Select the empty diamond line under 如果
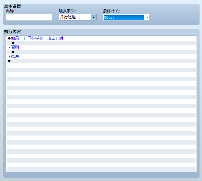The height and width of the screenshot is (181, 202). [x=101, y=43]
